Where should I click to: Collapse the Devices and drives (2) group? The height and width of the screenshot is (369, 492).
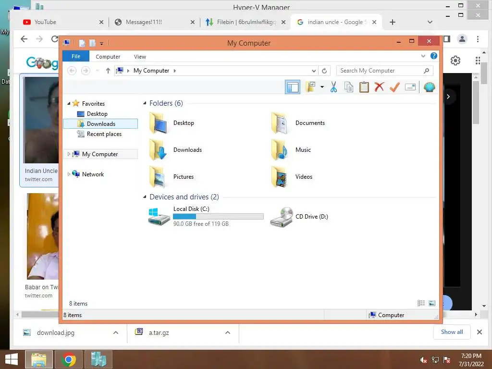145,197
